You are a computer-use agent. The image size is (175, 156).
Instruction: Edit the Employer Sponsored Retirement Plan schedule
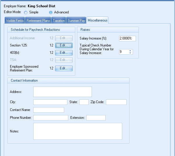point(64,68)
